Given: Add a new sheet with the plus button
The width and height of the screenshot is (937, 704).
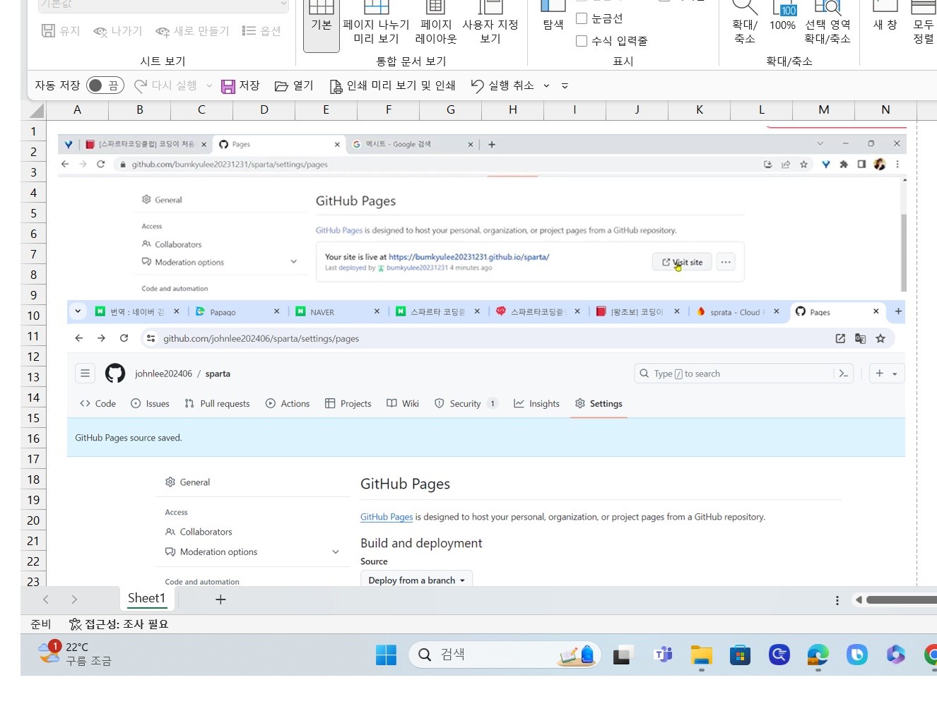Looking at the screenshot, I should [x=220, y=599].
